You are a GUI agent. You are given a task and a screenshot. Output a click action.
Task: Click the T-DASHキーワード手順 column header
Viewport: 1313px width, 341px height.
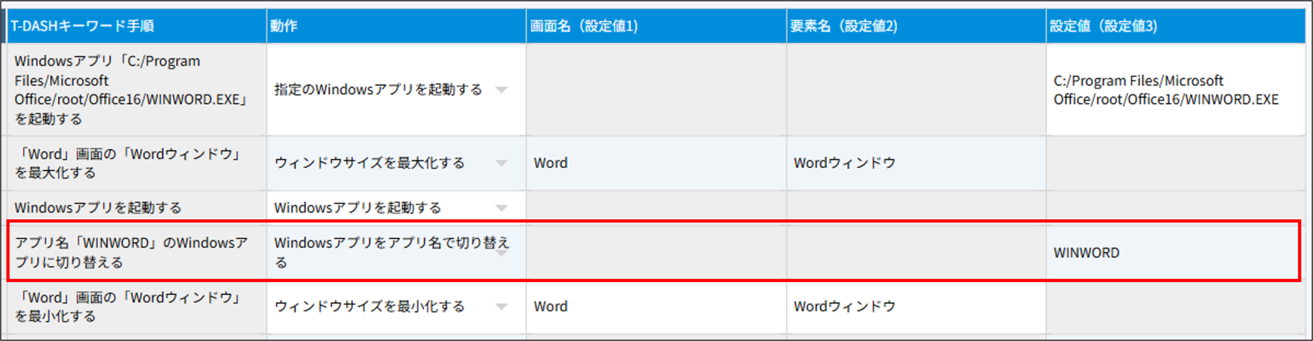tap(82, 26)
